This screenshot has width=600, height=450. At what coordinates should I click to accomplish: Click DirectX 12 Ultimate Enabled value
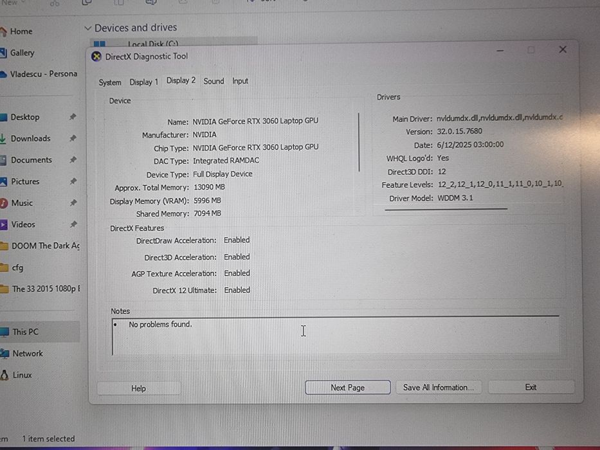237,290
